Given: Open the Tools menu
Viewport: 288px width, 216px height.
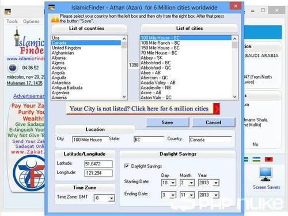Looking at the screenshot, I should pyautogui.click(x=12, y=21).
